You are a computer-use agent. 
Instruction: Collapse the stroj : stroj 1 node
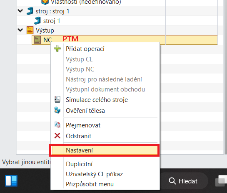coord(20,11)
